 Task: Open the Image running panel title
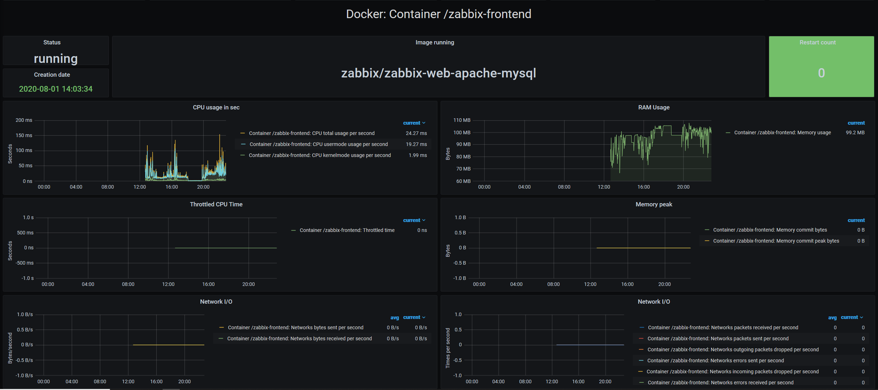[435, 42]
